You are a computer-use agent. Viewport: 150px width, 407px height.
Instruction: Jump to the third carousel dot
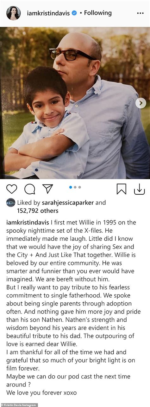[79, 187]
